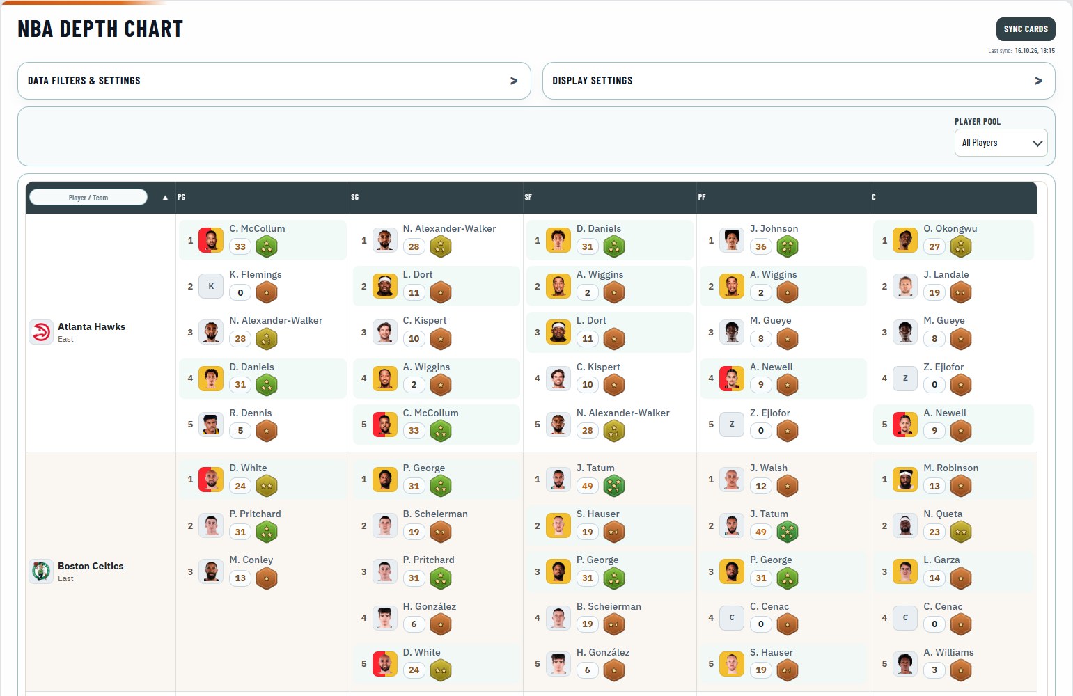This screenshot has height=696, width=1073.
Task: Click the green star badge for J. Johnson
Action: tap(788, 246)
